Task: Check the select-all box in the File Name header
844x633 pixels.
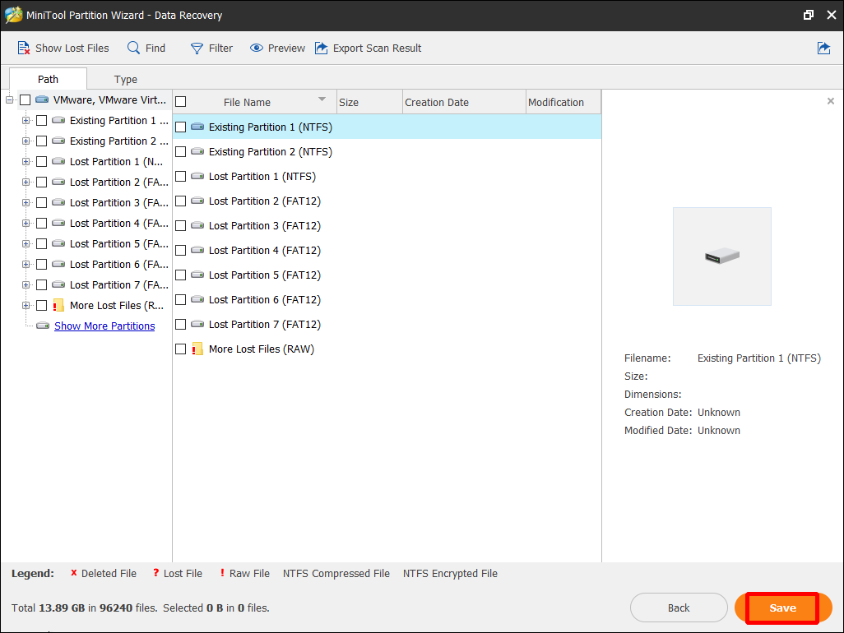Action: 181,102
